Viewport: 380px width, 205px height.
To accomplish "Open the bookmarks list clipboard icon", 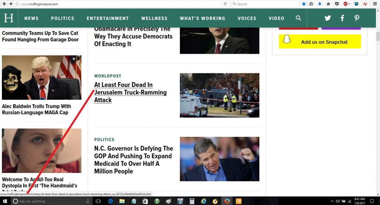I will (x=311, y=4).
